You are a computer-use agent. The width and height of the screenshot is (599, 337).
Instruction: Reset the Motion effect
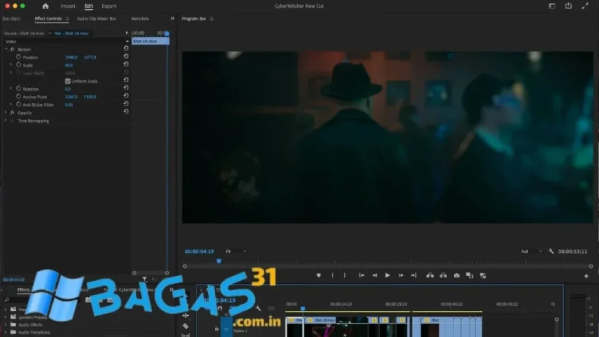point(126,49)
